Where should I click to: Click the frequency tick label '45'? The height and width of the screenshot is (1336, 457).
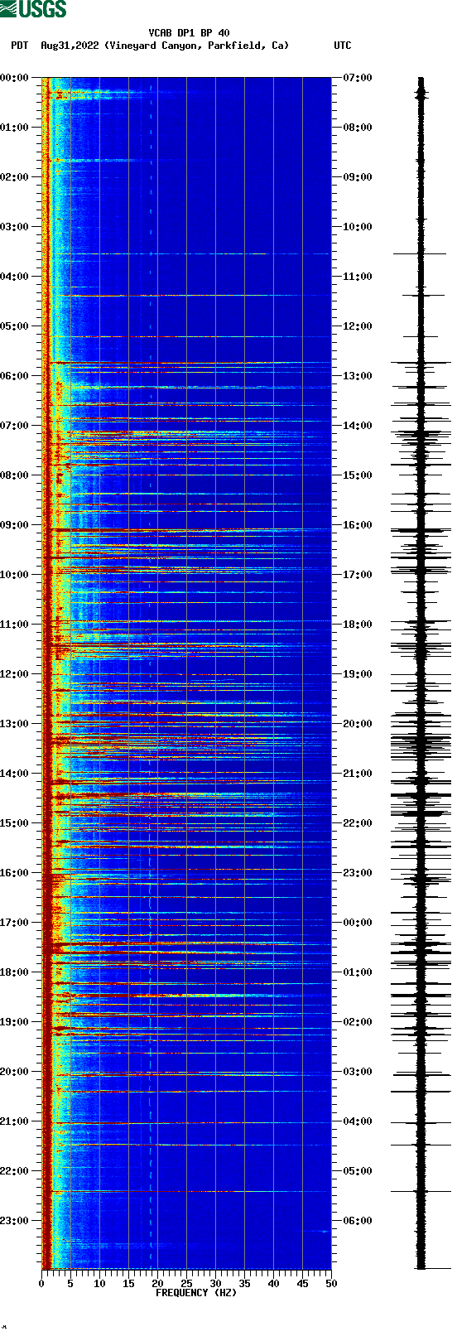coord(302,1285)
